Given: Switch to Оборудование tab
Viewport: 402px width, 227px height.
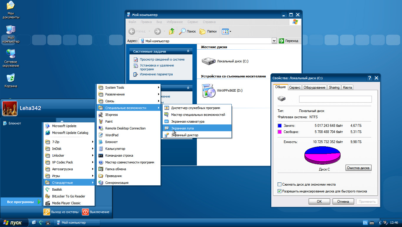Looking at the screenshot, I should (x=315, y=87).
